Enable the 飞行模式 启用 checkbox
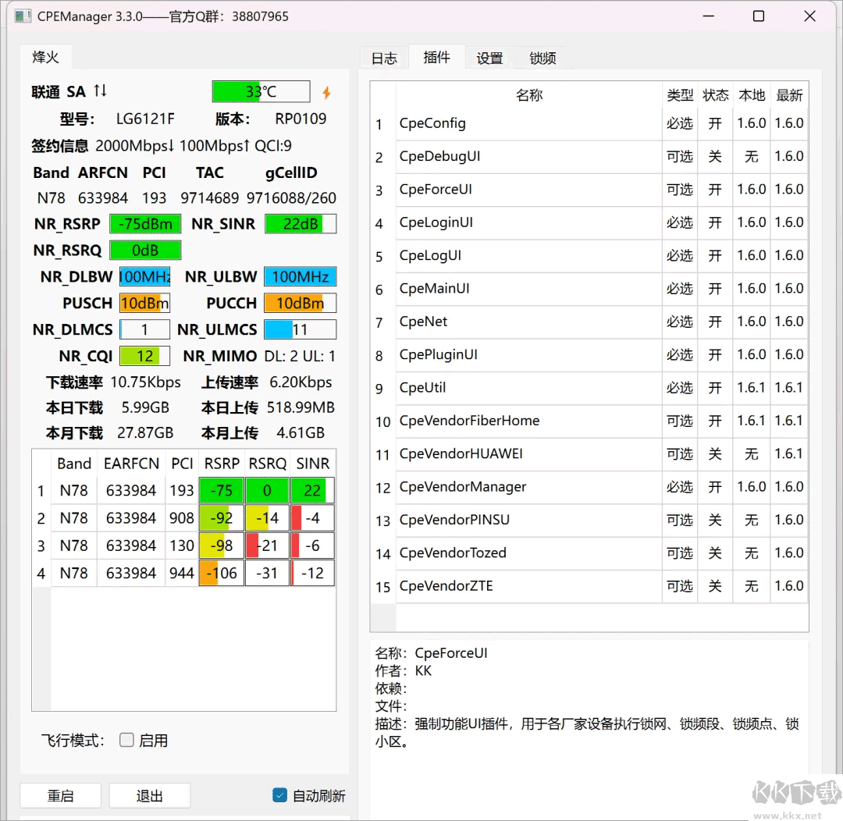 click(x=126, y=740)
